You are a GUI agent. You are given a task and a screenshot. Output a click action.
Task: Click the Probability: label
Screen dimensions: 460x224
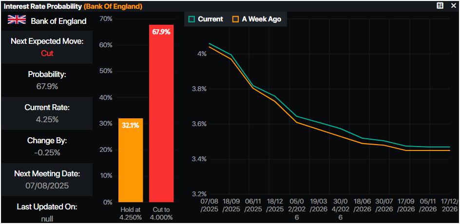47,75
